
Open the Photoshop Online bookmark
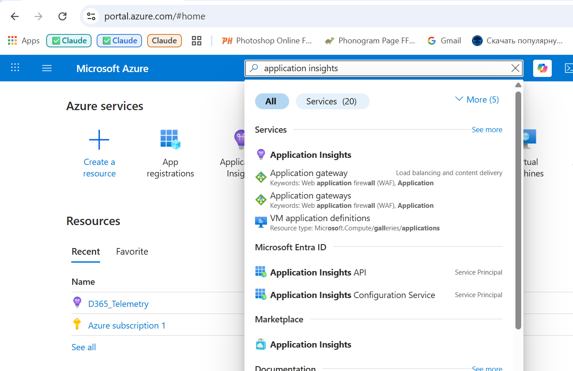point(267,41)
